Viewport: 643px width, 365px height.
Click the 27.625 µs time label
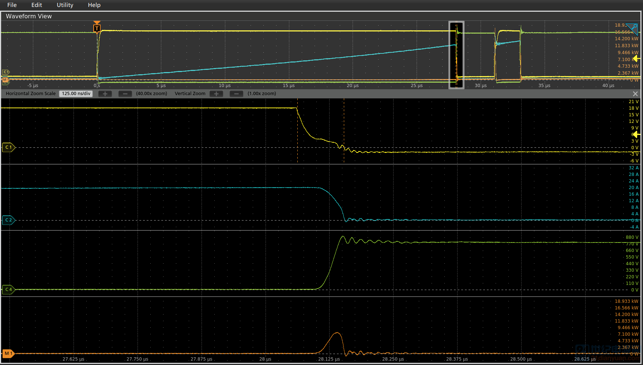(x=73, y=359)
